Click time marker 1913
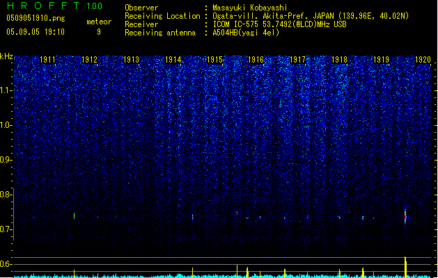The width and height of the screenshot is (438, 278). click(132, 60)
